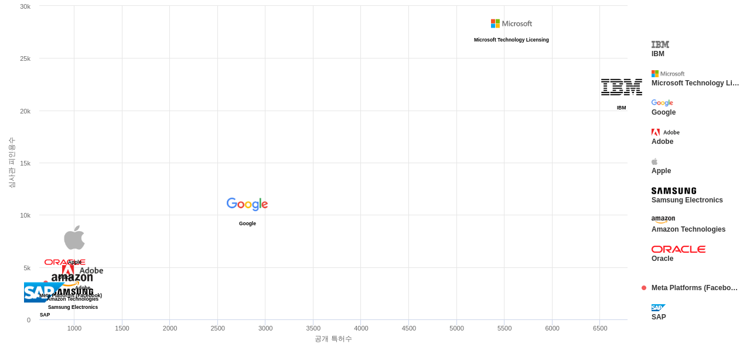750x351 pixels.
Task: Click the Adobe logo marker in the chart
Action: pyautogui.click(x=83, y=270)
